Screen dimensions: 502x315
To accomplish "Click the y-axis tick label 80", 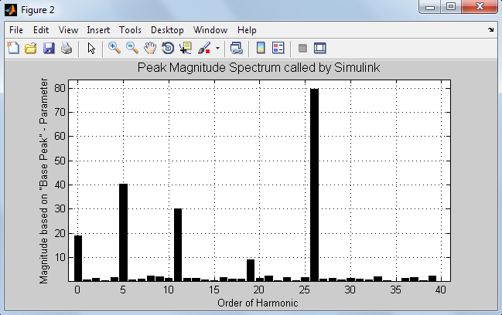I will click(x=60, y=88).
